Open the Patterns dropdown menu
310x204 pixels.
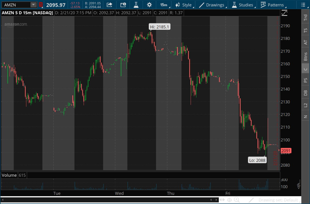[273, 5]
